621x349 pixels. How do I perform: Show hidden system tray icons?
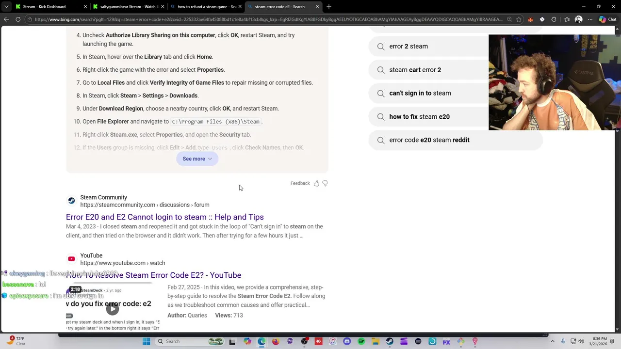click(x=553, y=341)
